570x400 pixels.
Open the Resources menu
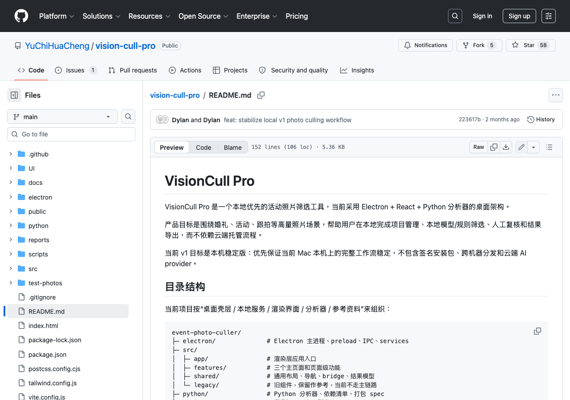coord(149,16)
